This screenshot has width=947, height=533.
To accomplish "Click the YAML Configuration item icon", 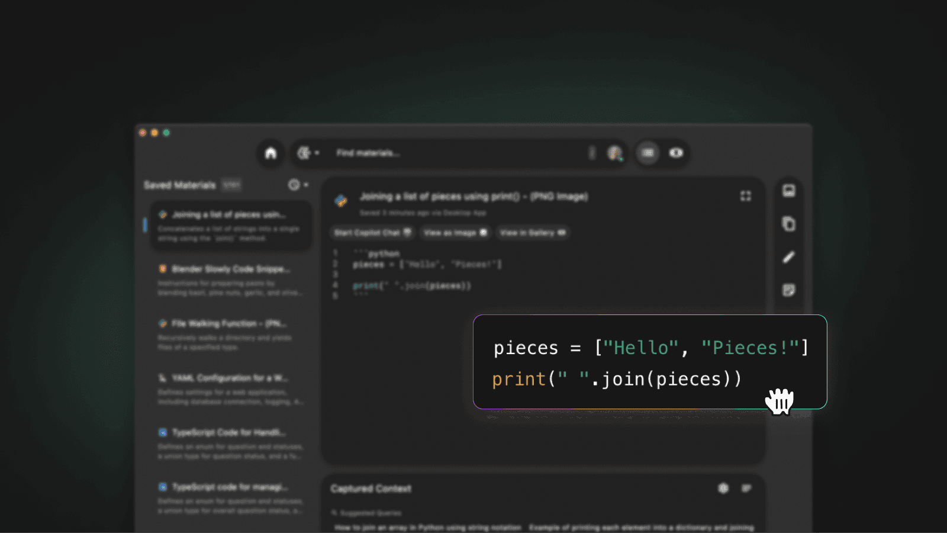I will [x=162, y=378].
